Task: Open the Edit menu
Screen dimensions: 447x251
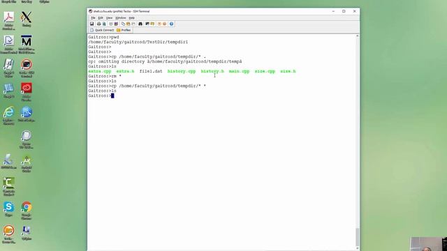Action: (x=101, y=17)
